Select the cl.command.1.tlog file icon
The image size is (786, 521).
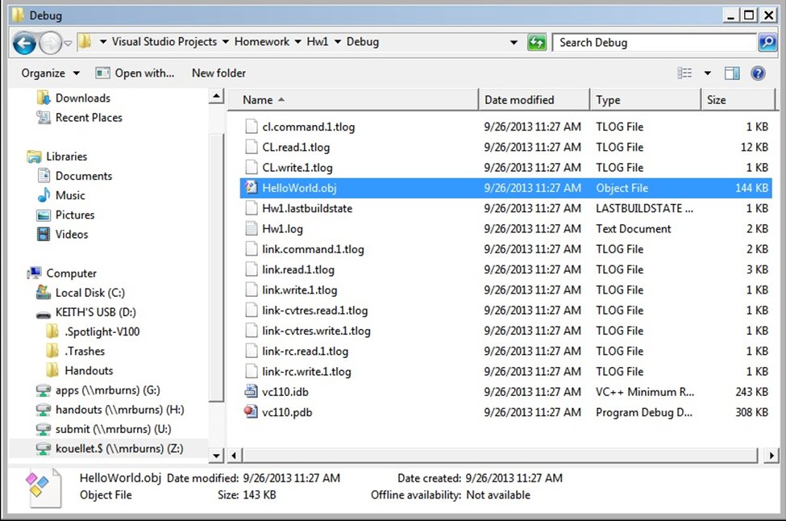click(252, 127)
